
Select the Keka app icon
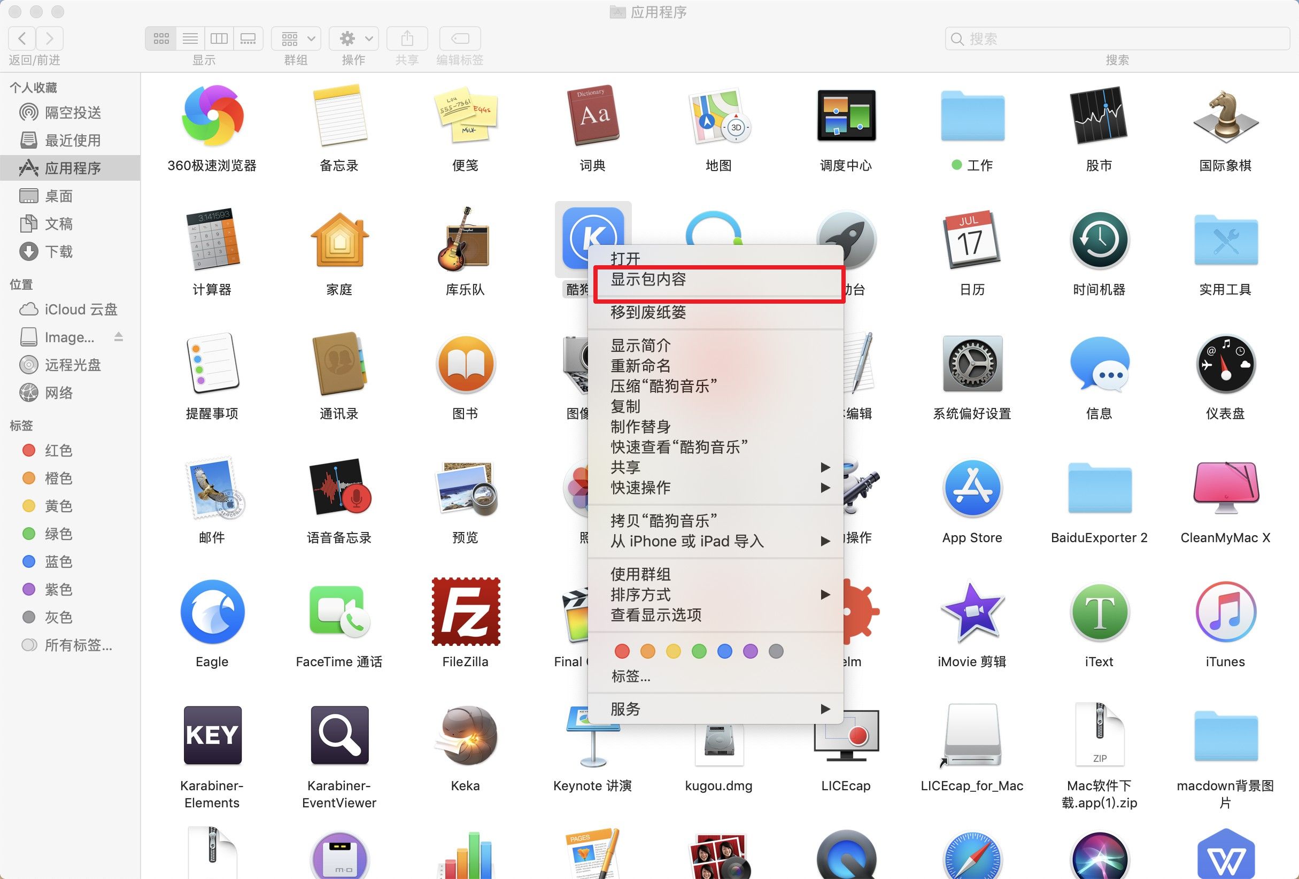465,736
